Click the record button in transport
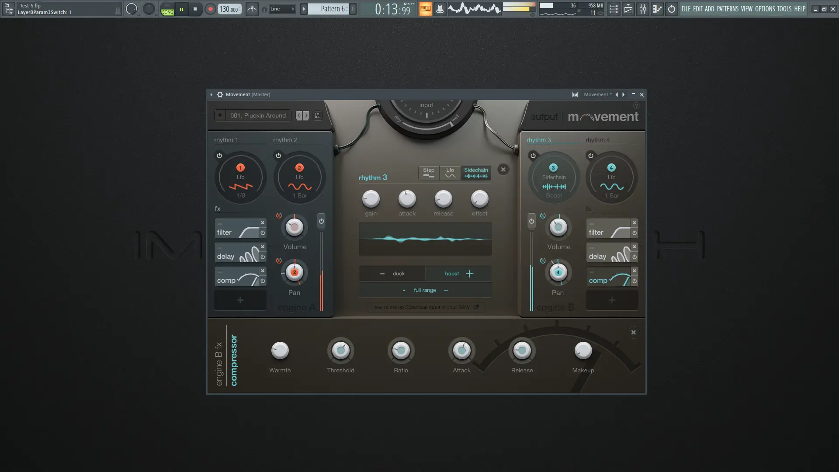This screenshot has height=472, width=839. pos(210,9)
